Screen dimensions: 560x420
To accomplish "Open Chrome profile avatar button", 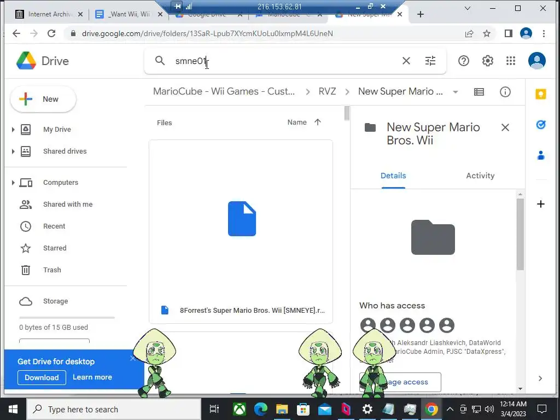I will pos(526,33).
